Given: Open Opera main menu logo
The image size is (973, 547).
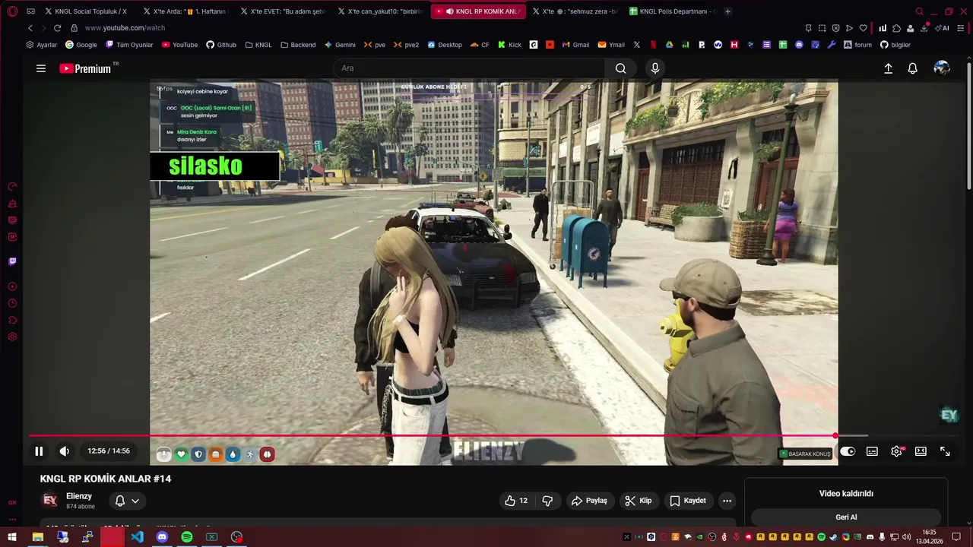Looking at the screenshot, I should pos(12,11).
